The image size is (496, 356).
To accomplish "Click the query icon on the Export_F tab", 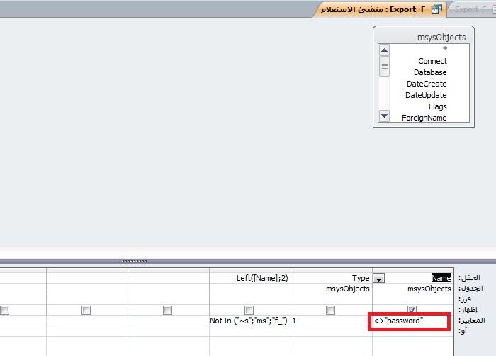I will (436, 9).
